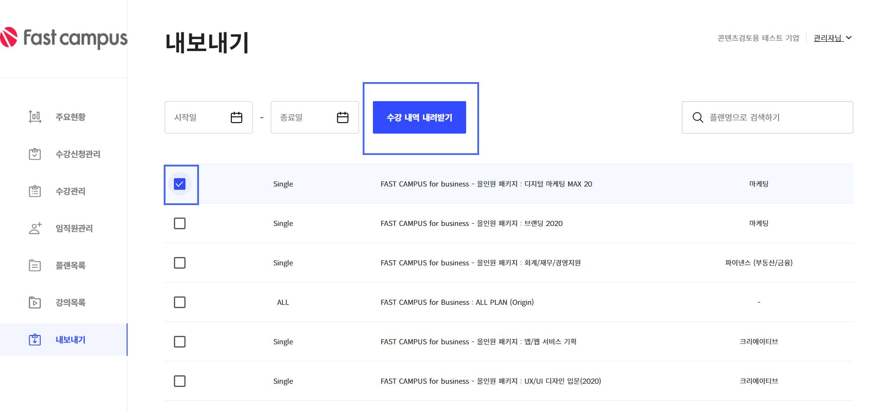The image size is (871, 412).
Task: Click the 수강관리 list clipboard icon
Action: tap(35, 191)
